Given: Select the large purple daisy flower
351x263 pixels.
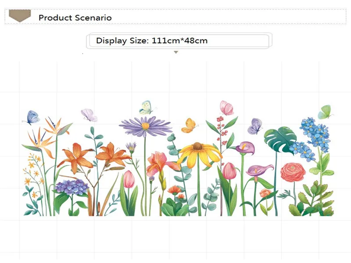Looking at the screenshot, I should 145,126.
